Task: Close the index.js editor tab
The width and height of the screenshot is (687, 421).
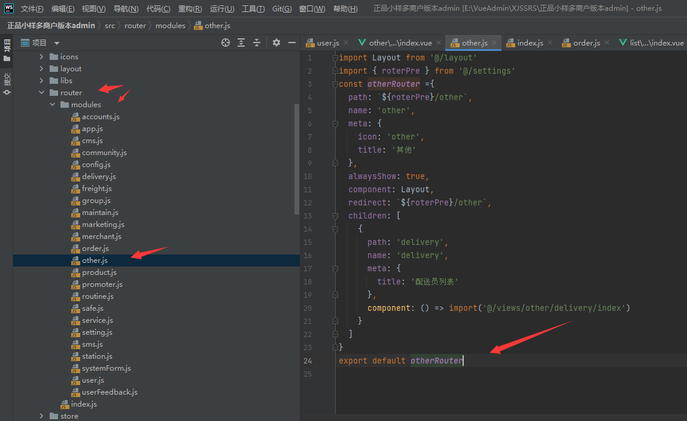Action: pyautogui.click(x=550, y=43)
